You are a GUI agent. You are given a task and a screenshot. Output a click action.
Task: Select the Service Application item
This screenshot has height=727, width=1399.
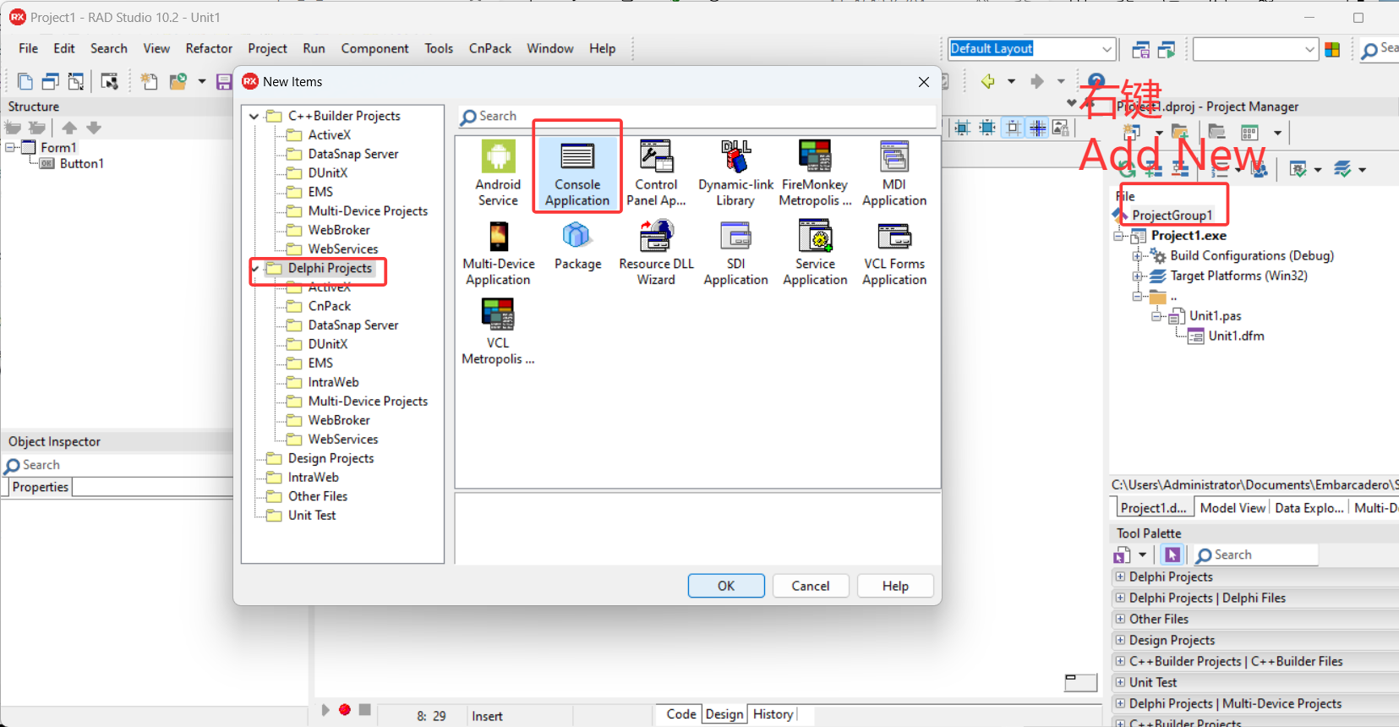pyautogui.click(x=815, y=253)
